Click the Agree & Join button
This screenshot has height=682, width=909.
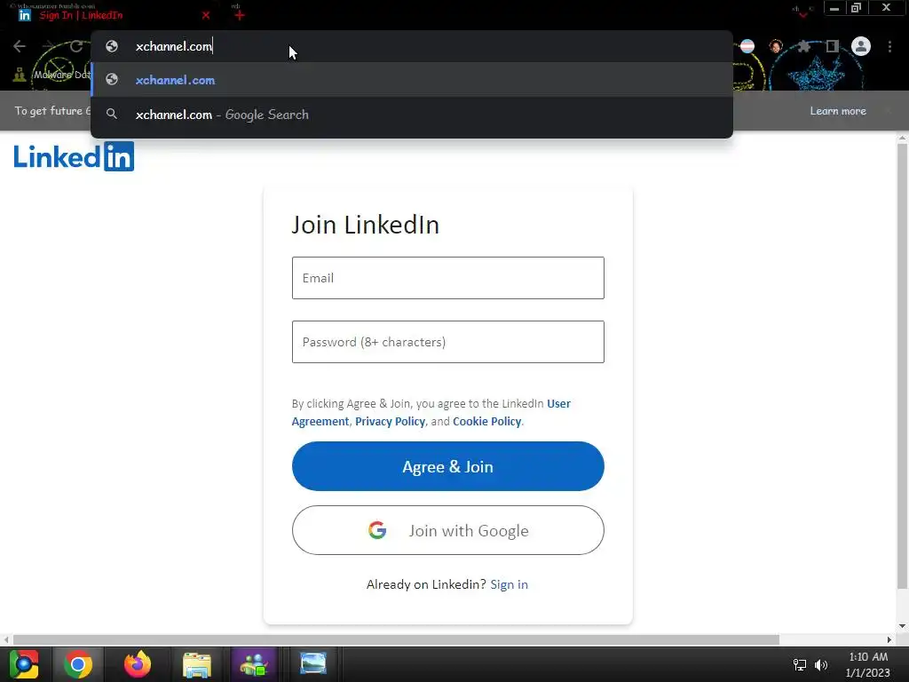pyautogui.click(x=448, y=466)
